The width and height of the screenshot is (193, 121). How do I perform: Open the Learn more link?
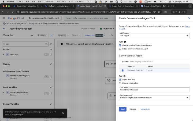click(x=187, y=26)
